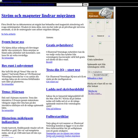
Task: Select the third magazine cover thumbnail
Action: (x=109, y=24)
